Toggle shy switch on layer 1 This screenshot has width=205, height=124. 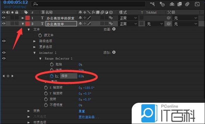coord(80,18)
